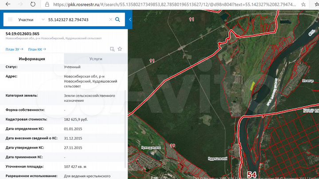Viewport: 319px width, 179px height.
Task: Click the coordinates search input field
Action: click(77, 20)
